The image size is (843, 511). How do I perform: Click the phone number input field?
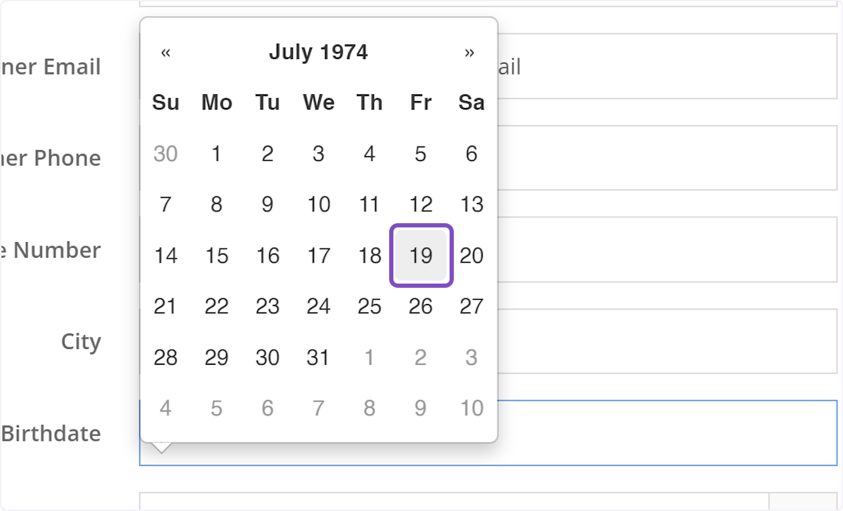(667, 158)
